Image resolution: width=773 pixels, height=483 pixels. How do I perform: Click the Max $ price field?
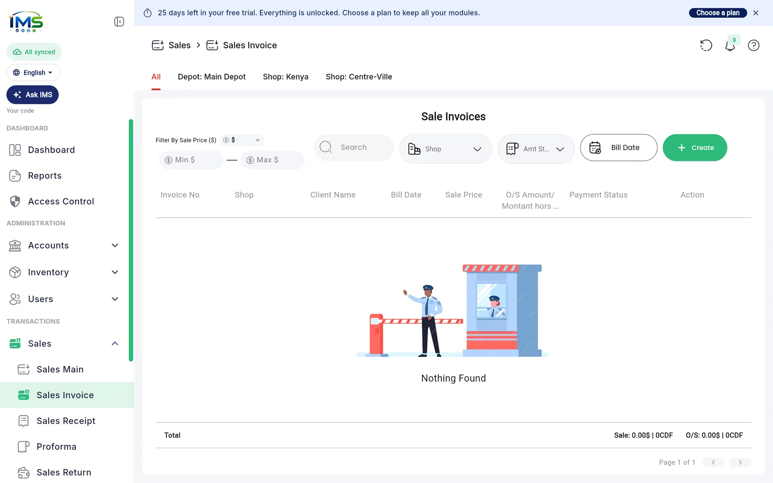pos(272,160)
